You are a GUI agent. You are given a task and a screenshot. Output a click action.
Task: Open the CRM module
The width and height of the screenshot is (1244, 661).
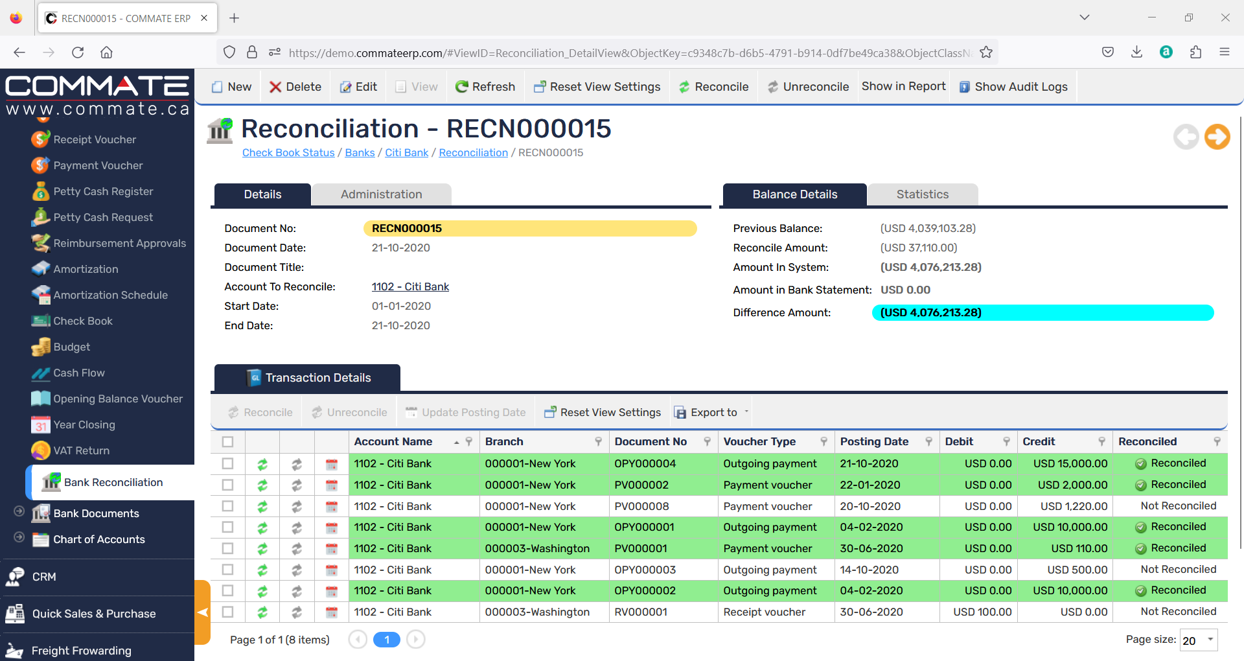(x=44, y=577)
